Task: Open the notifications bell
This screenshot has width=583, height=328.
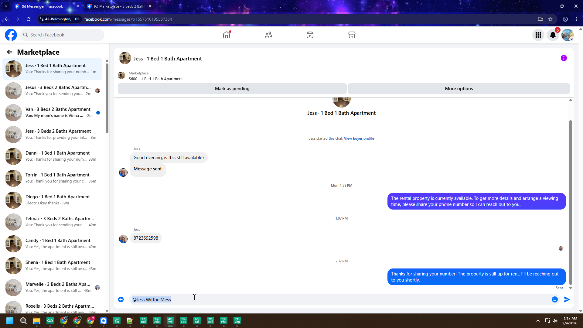Action: click(553, 35)
